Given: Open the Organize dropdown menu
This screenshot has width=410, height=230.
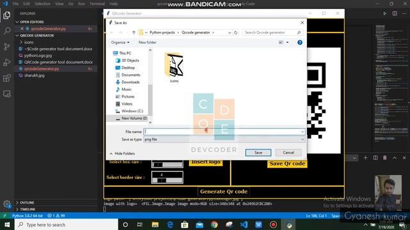Looking at the screenshot, I should pyautogui.click(x=120, y=42).
